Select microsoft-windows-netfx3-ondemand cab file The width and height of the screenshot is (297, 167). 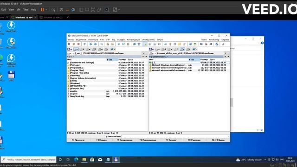189,70
